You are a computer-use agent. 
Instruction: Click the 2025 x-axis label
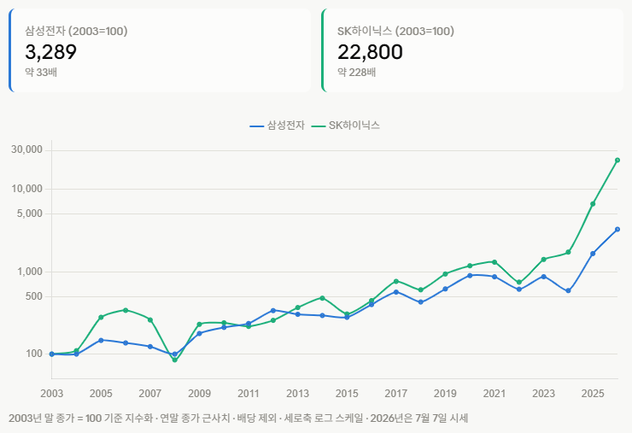tap(593, 394)
